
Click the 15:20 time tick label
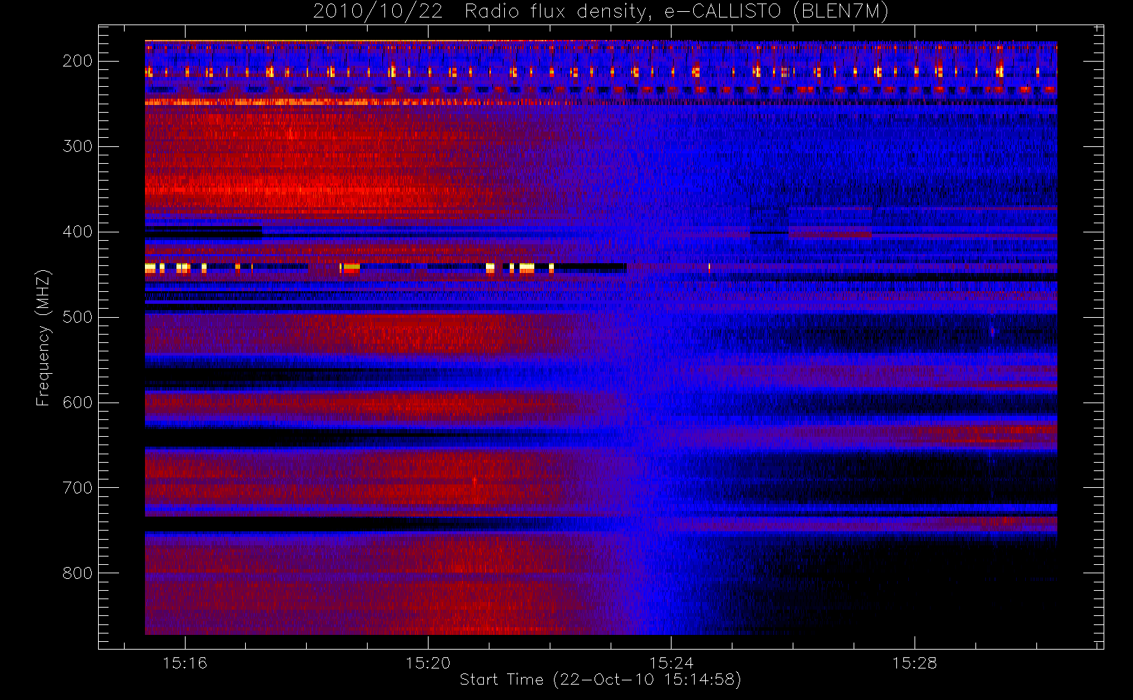point(428,663)
